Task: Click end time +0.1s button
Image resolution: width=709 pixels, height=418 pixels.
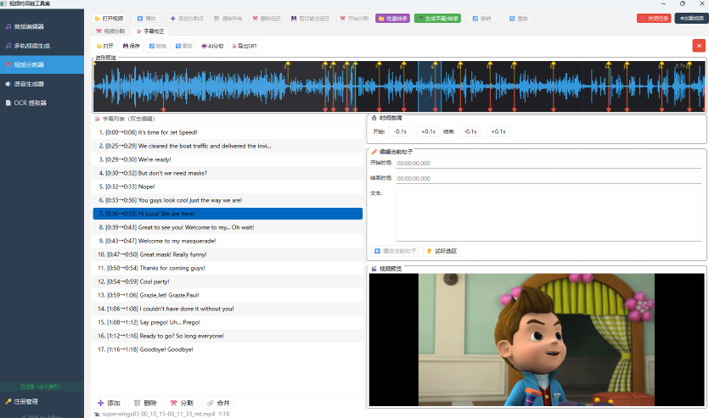Action: click(x=498, y=131)
